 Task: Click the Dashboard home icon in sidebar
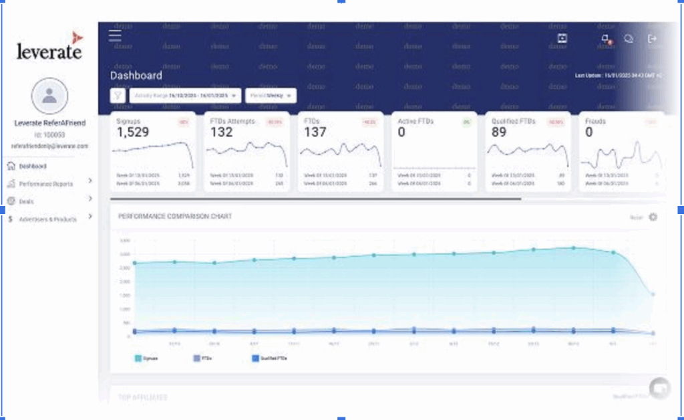[10, 166]
